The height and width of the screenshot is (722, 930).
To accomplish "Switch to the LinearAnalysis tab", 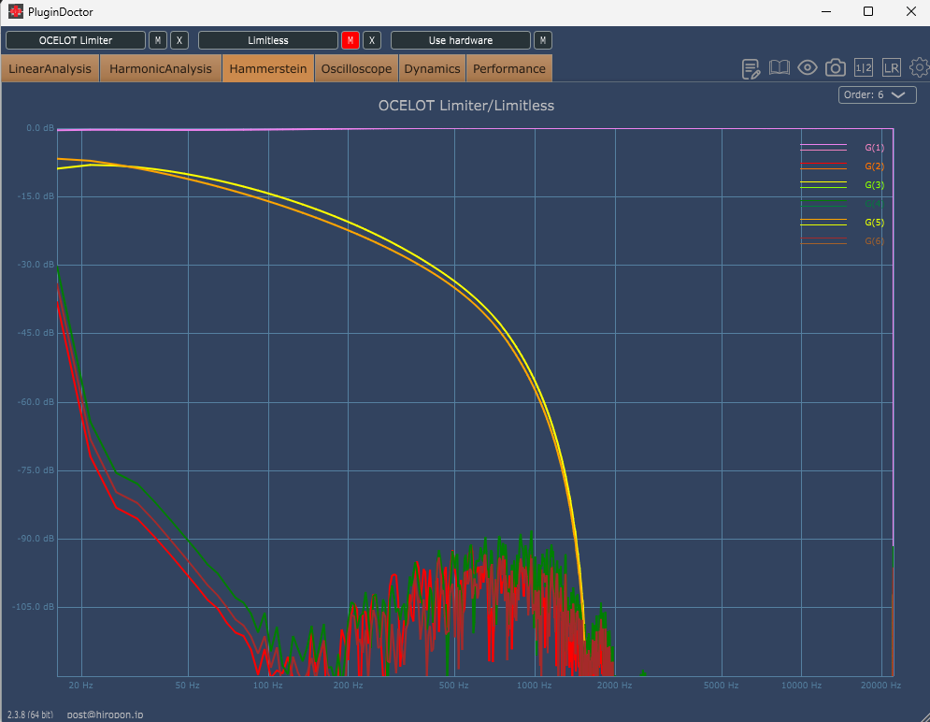I will click(50, 69).
